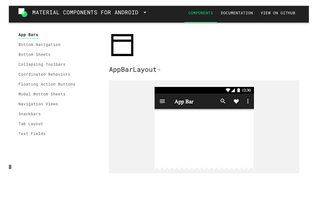Viewport: 318px width, 198px height.
Task: Click the anchor symbol after AppBarLayout
Action: coord(159,70)
